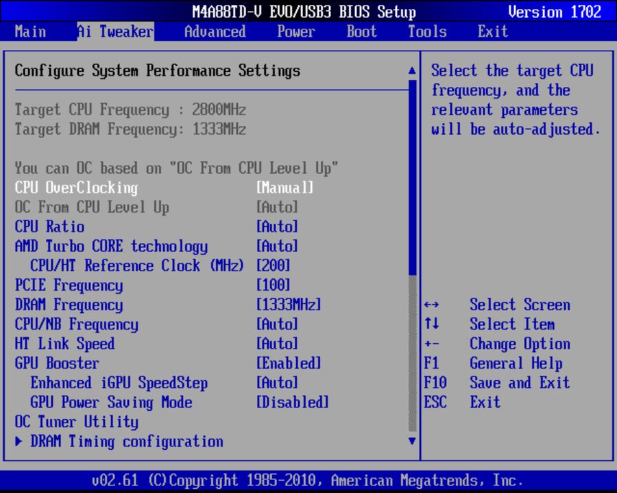Switch to the Main tab
Screen dimensions: 617x493
pos(30,31)
